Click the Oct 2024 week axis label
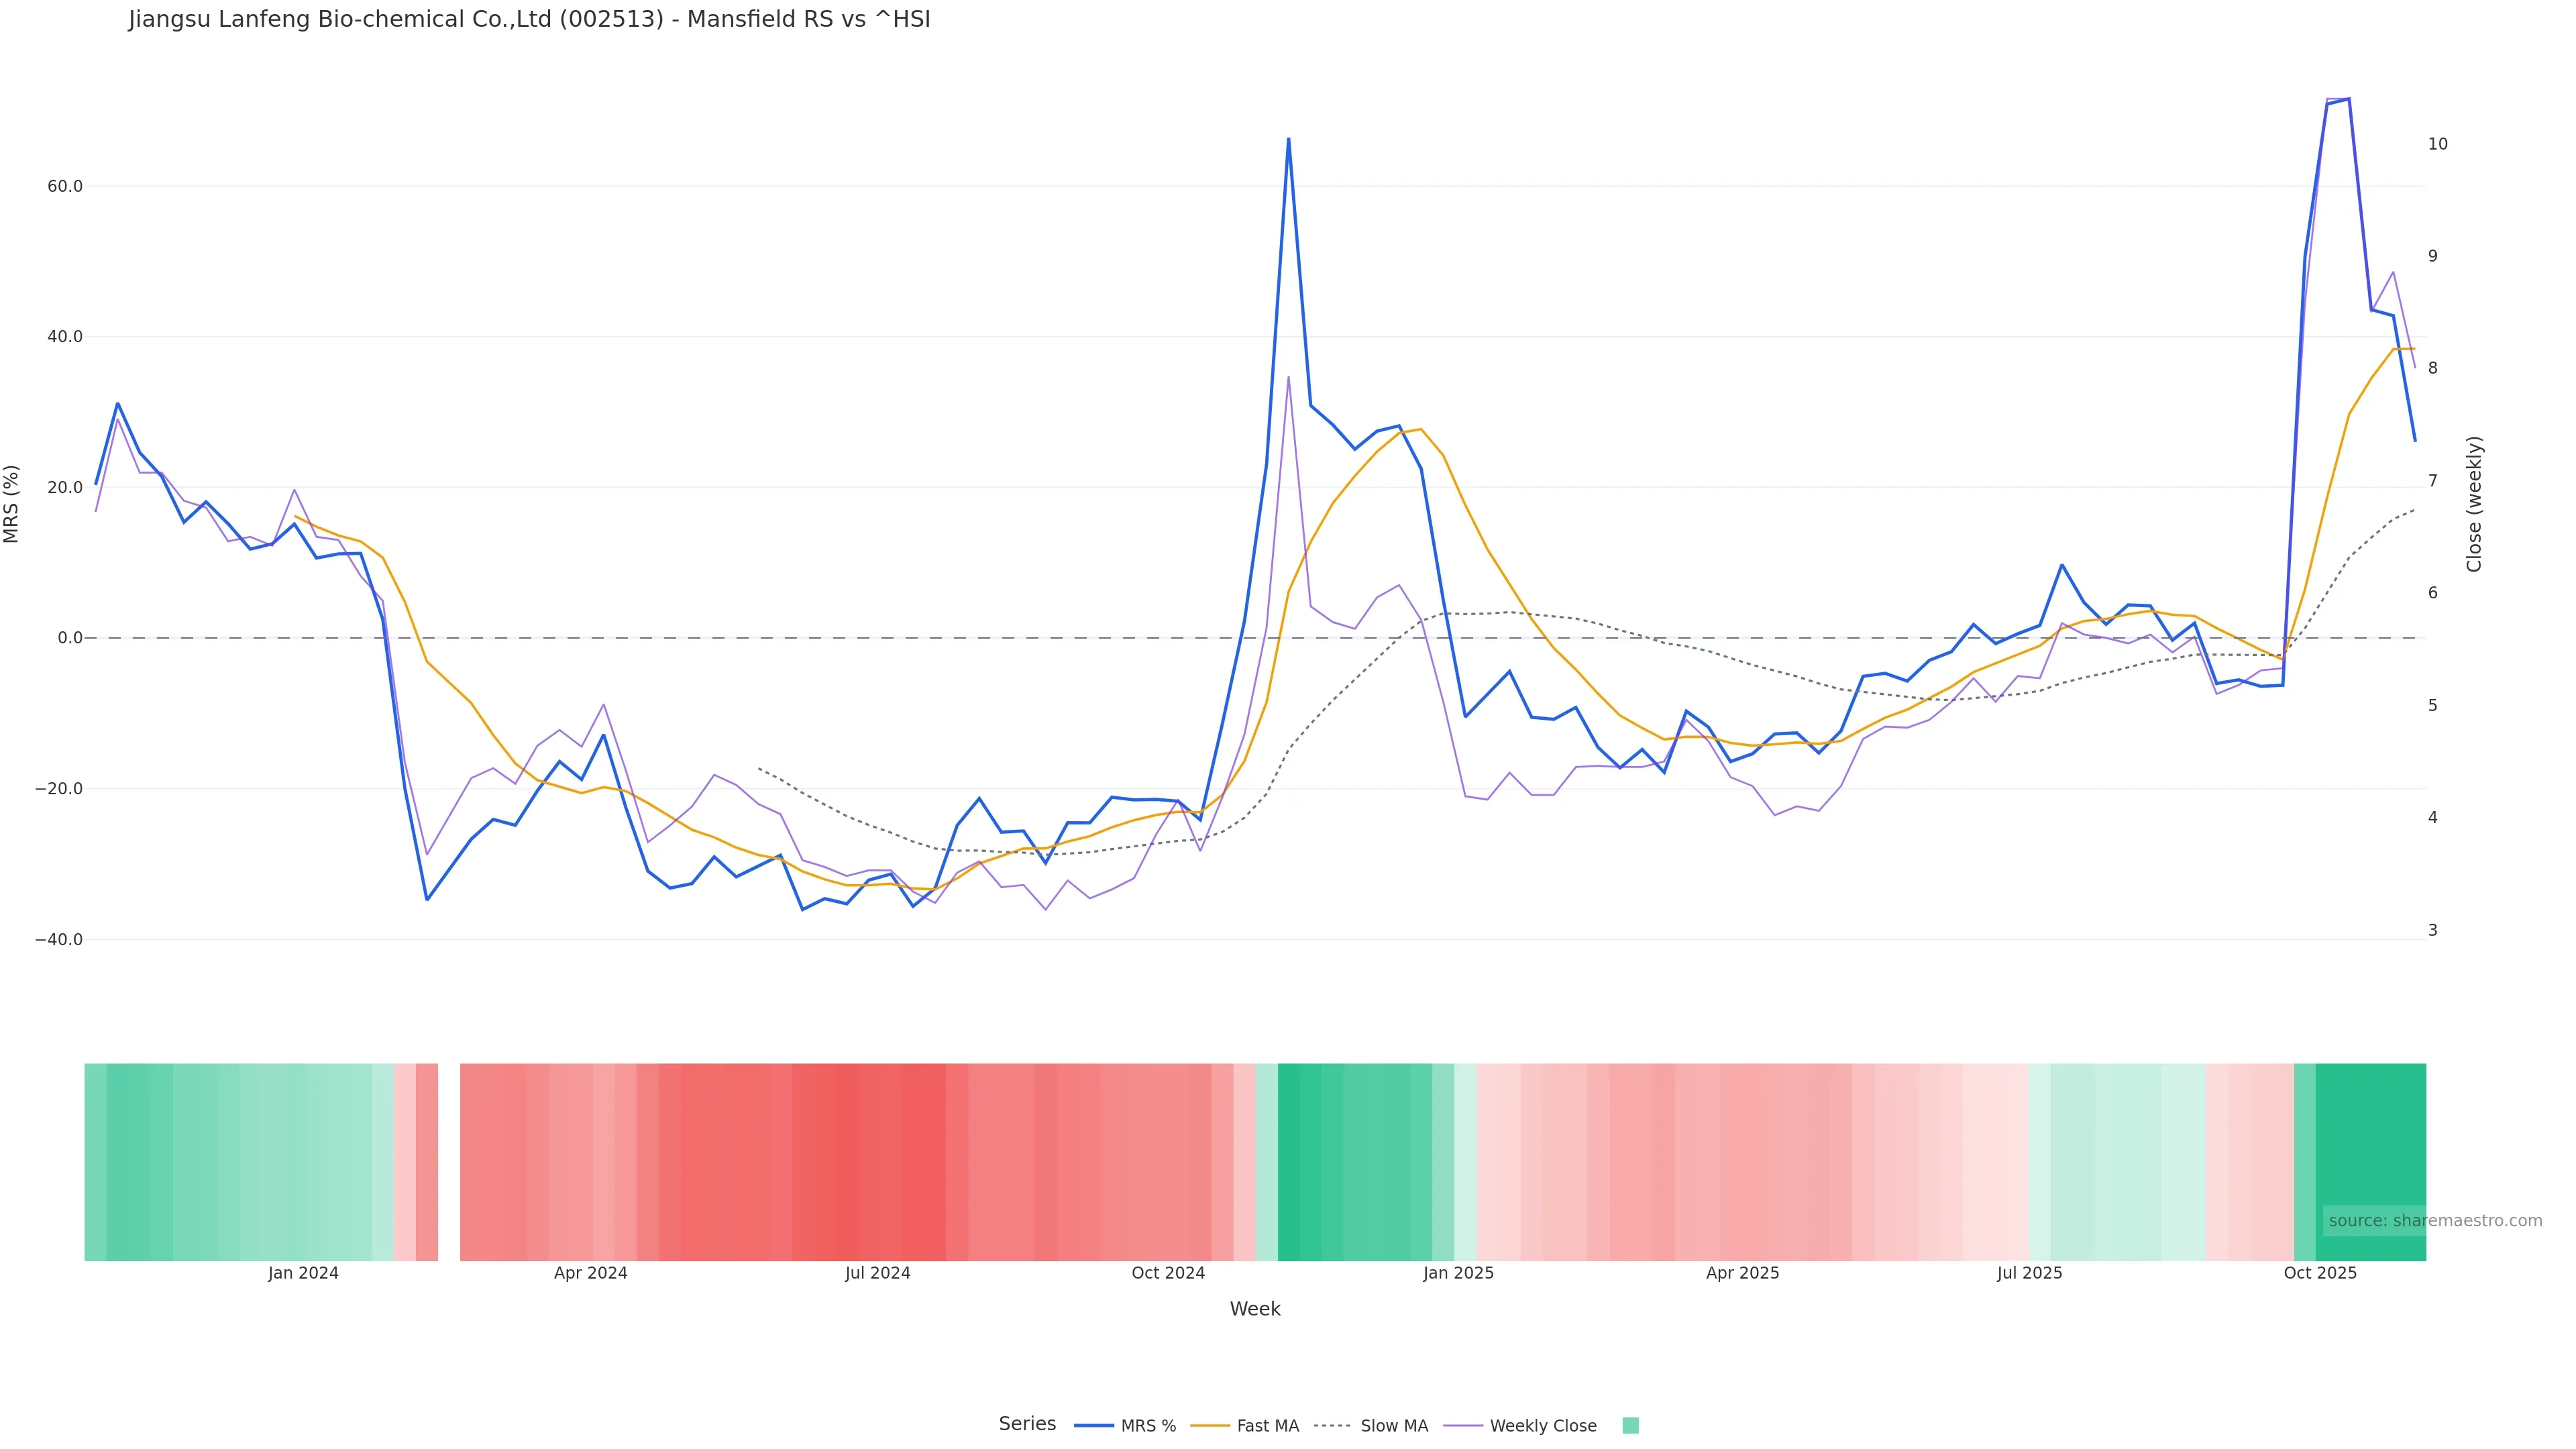The image size is (2576, 1449). 1168,1273
